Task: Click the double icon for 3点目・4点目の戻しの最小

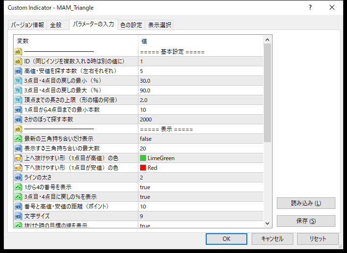Action: 18,81
